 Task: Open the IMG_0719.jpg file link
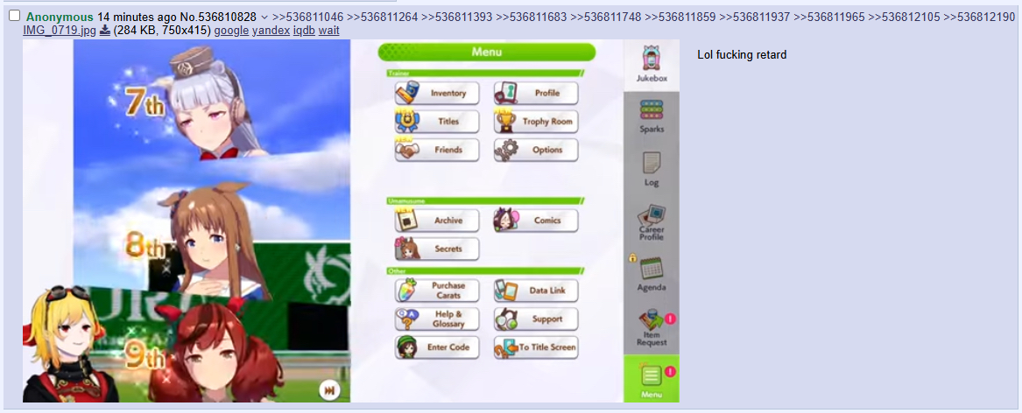(x=60, y=30)
